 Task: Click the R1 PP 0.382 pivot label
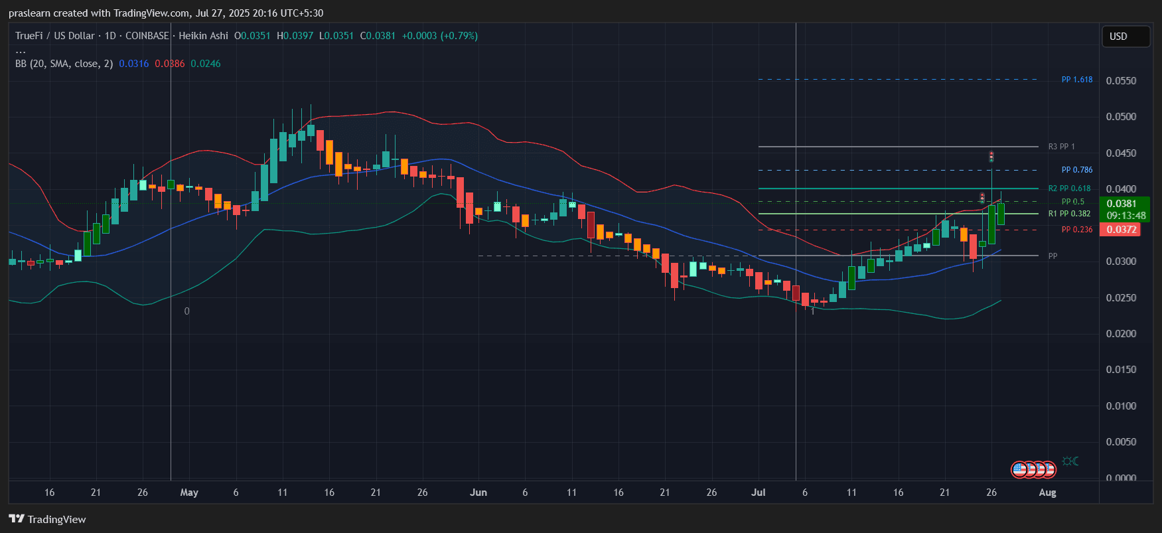[x=1069, y=214]
